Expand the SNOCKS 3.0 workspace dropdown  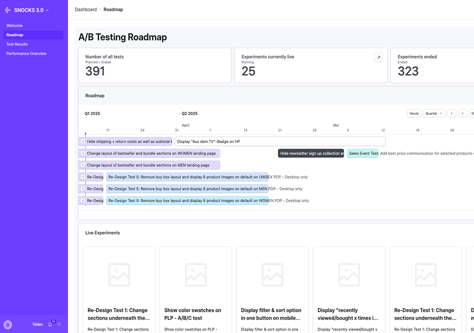coord(47,10)
